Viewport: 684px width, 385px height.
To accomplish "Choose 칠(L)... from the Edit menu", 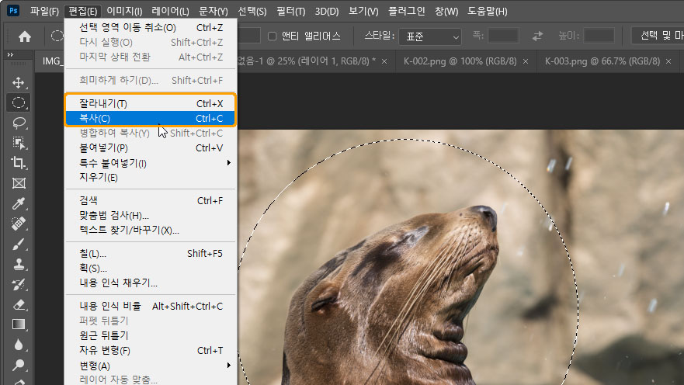I will coord(151,253).
